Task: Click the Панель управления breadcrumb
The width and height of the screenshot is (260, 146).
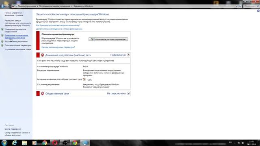Action: point(27,6)
